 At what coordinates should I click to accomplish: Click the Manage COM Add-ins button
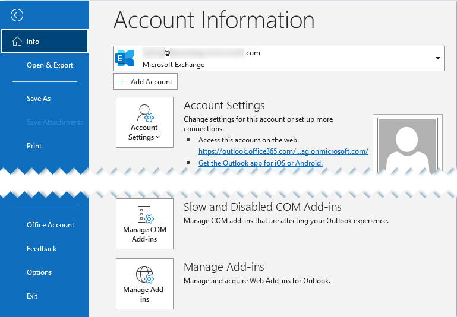click(x=144, y=224)
